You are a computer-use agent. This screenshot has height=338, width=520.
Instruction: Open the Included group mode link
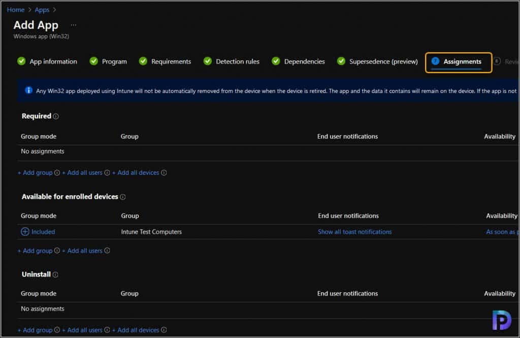[43, 232]
